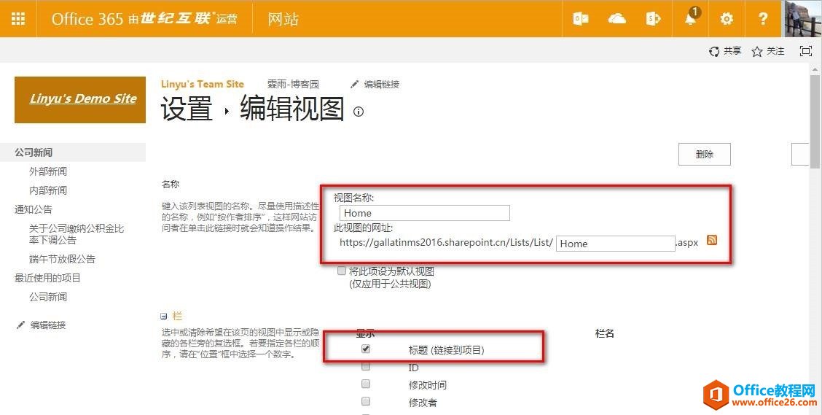Click the user profile picture
The height and width of the screenshot is (415, 822).
(x=802, y=19)
